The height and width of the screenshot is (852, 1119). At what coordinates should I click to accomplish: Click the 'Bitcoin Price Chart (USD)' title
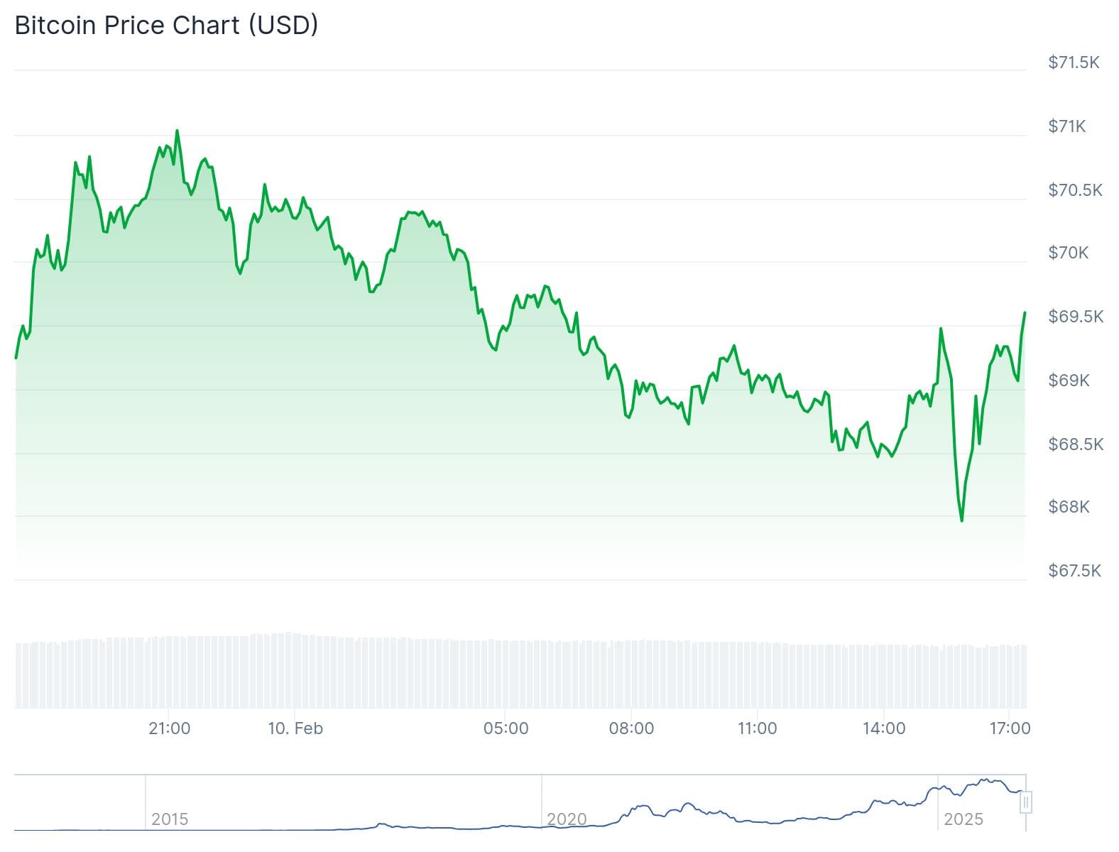166,26
